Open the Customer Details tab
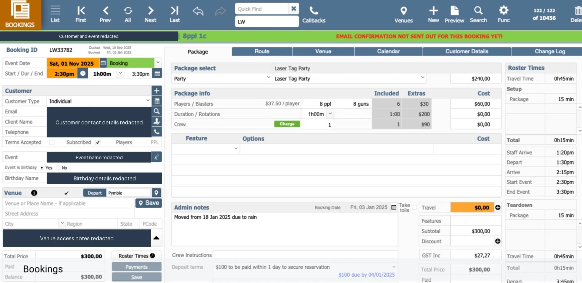This screenshot has width=582, height=283. 467,51
